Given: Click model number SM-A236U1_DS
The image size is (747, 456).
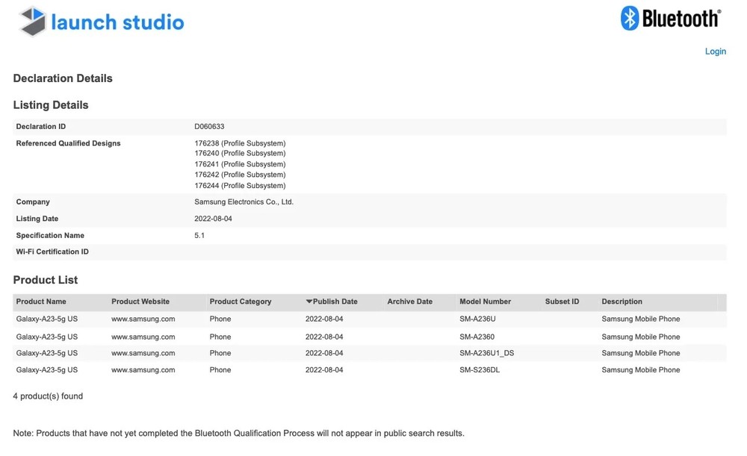Looking at the screenshot, I should [x=486, y=353].
